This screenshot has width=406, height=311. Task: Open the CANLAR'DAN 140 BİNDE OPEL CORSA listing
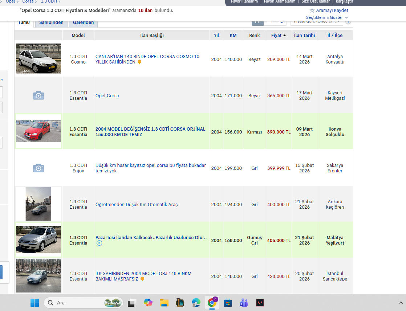pyautogui.click(x=147, y=59)
